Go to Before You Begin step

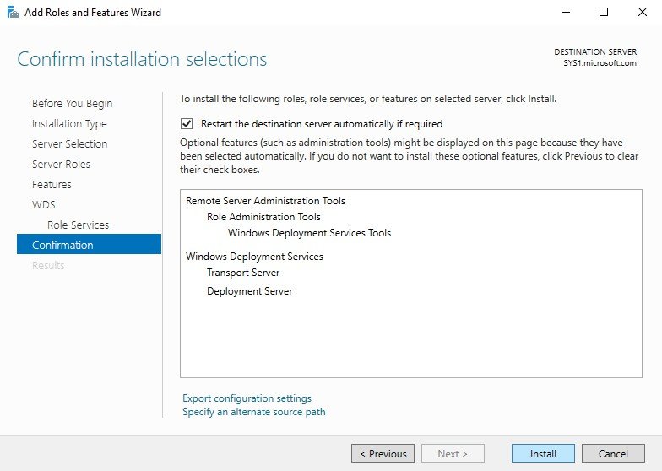(x=73, y=103)
